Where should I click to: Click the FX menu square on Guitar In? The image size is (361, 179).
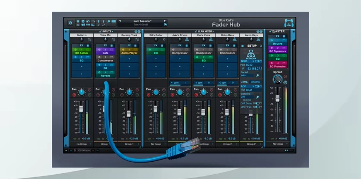point(88,46)
